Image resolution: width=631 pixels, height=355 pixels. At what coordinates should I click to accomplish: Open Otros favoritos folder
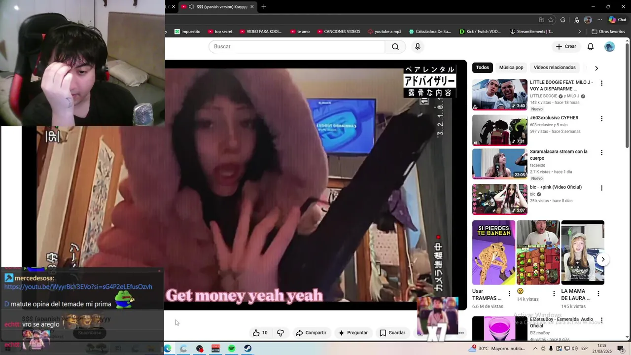pos(608,32)
